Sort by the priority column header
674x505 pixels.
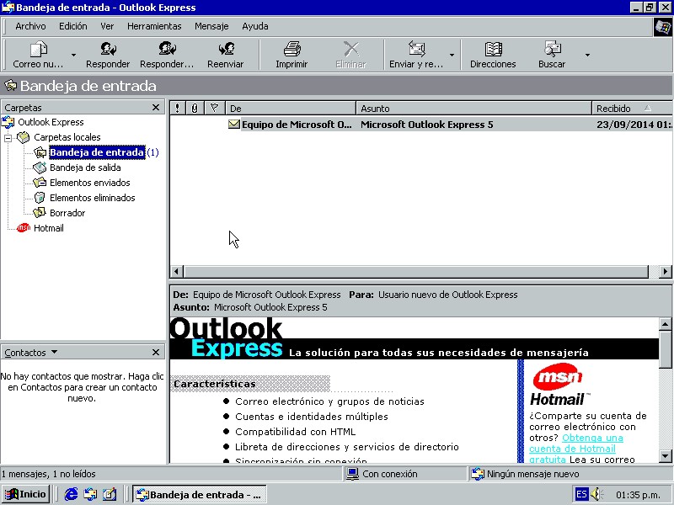[177, 109]
